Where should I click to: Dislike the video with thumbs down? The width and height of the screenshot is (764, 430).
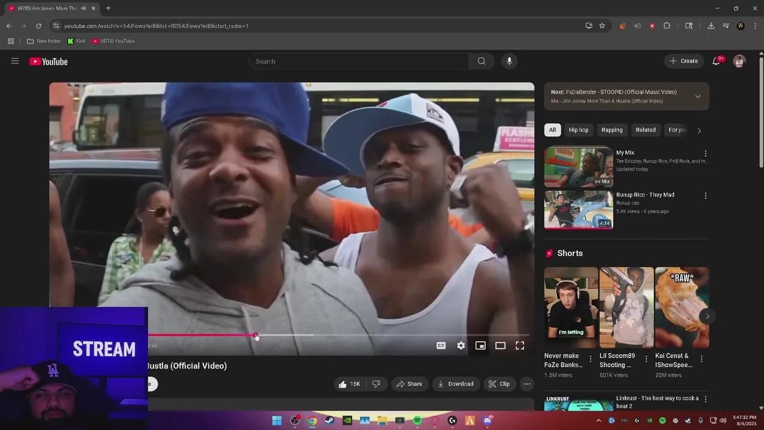[x=376, y=384]
